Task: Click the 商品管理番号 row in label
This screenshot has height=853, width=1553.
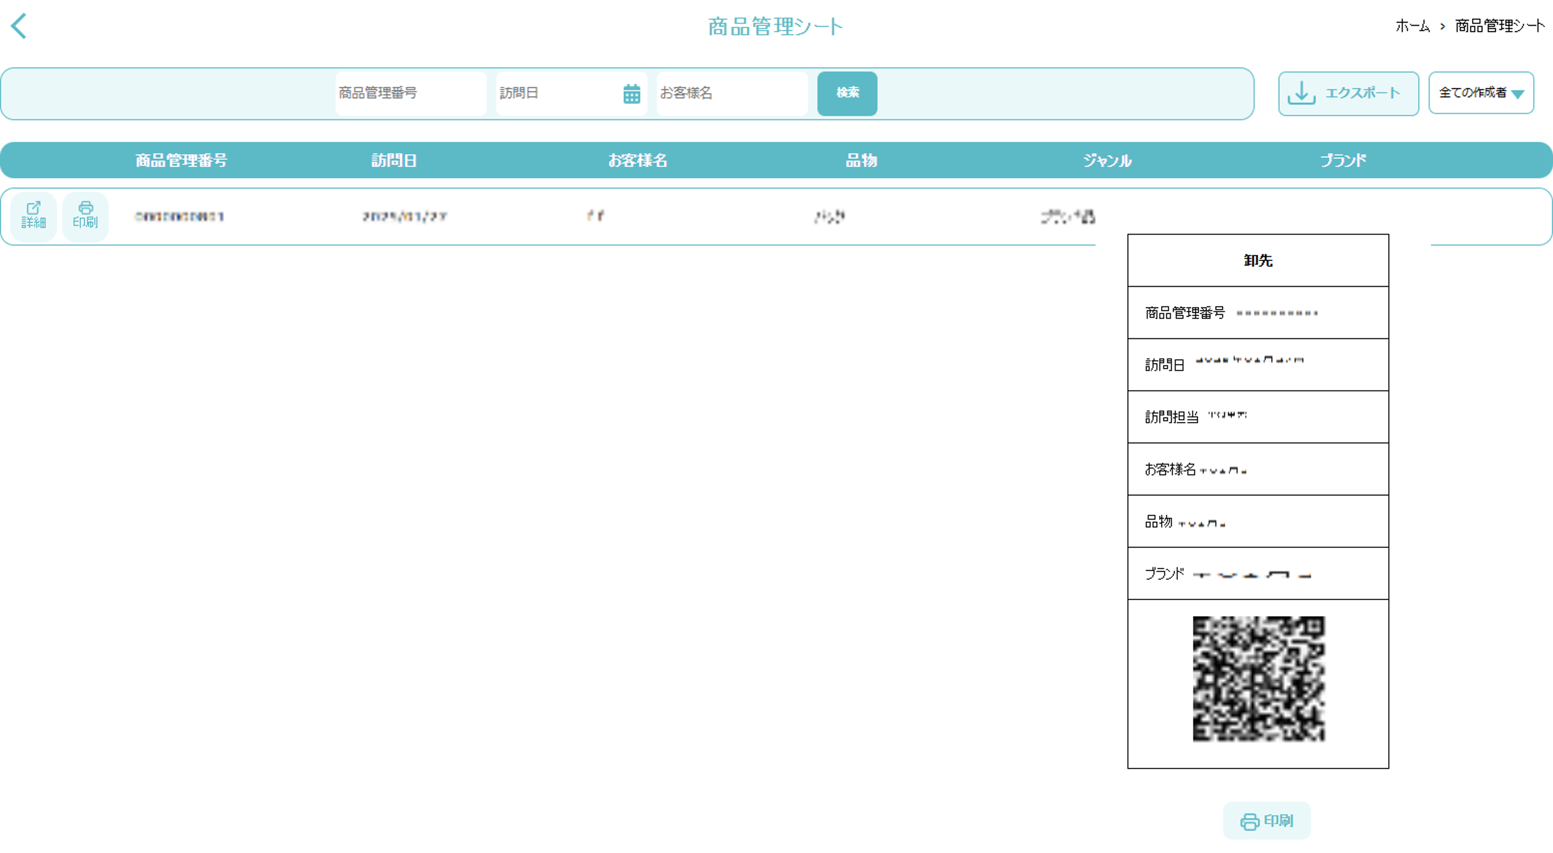Action: 1258,312
